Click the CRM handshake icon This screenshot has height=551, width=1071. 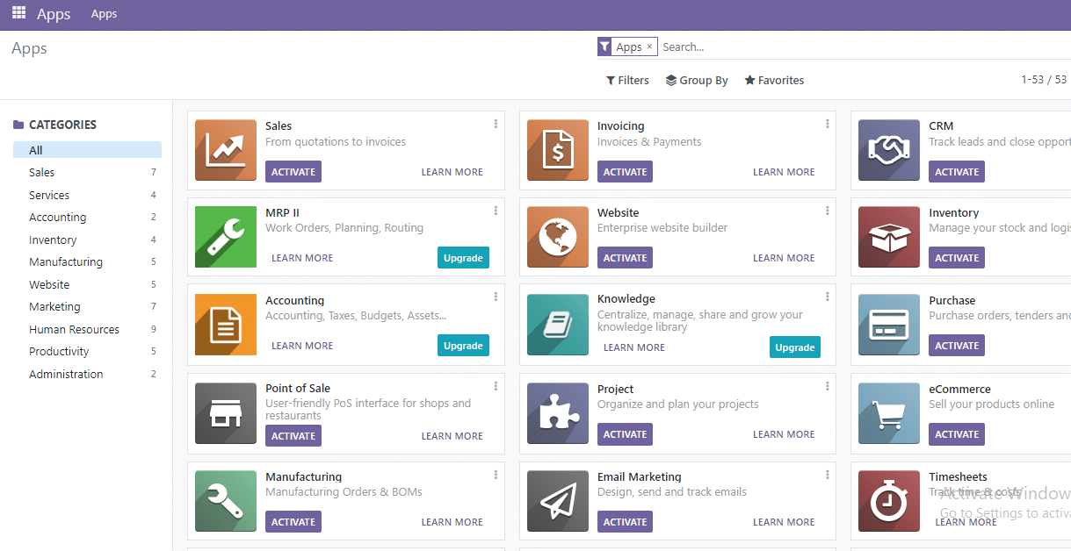tap(888, 149)
